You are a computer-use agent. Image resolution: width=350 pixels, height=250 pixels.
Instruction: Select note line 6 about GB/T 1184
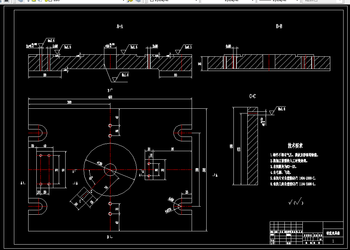tap(293, 184)
